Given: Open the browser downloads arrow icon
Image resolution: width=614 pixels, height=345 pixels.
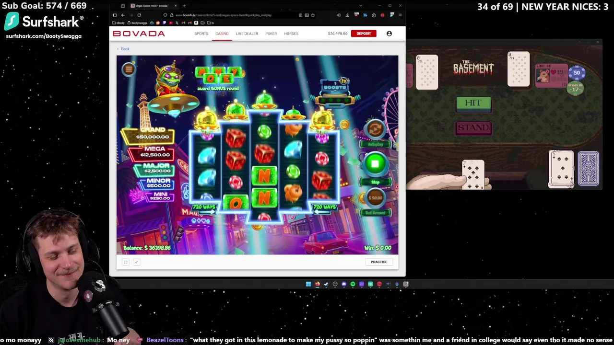Looking at the screenshot, I should click(347, 15).
